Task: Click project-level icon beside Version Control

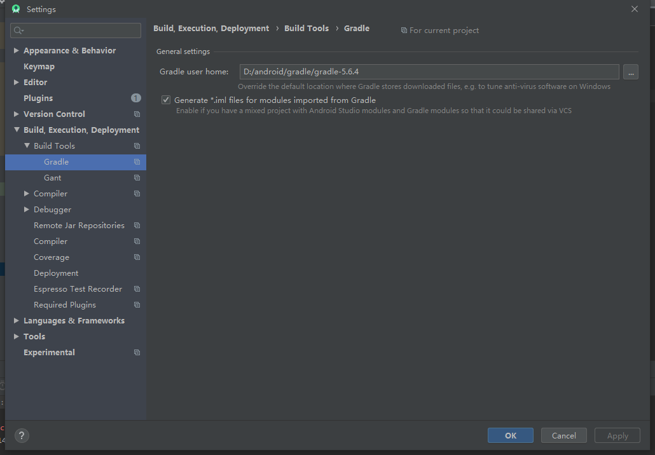Action: [137, 114]
